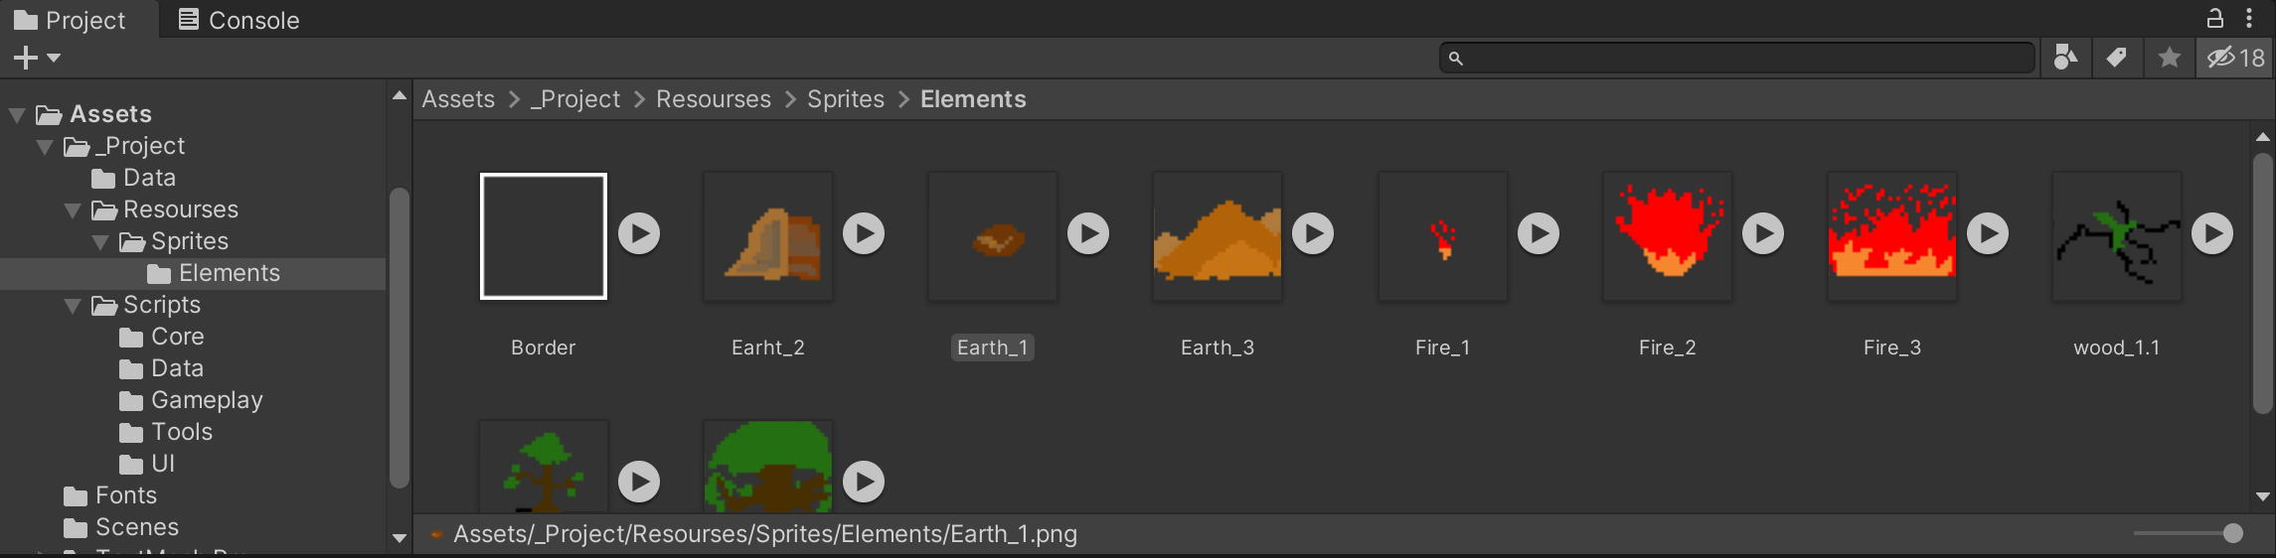Expand wood_1.1 sub-assets arrow button
Screen dimensions: 2276x558
[2212, 233]
